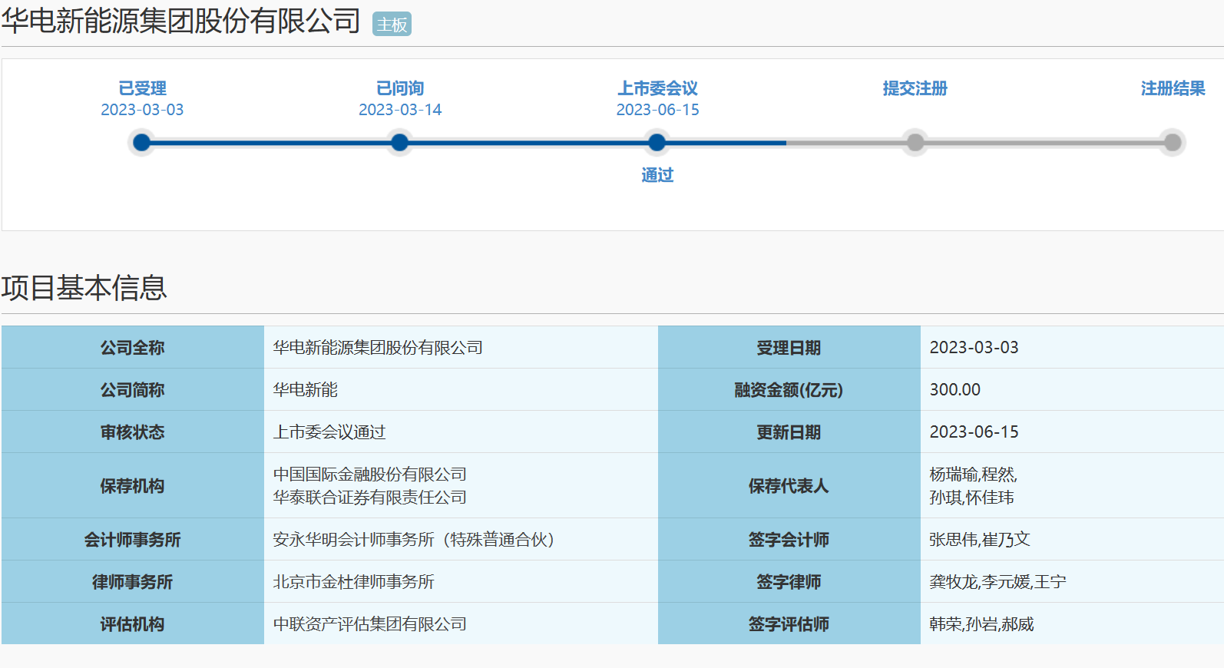Viewport: 1224px width, 668px height.
Task: Select the 提交注册 stage label
Action: tap(915, 88)
